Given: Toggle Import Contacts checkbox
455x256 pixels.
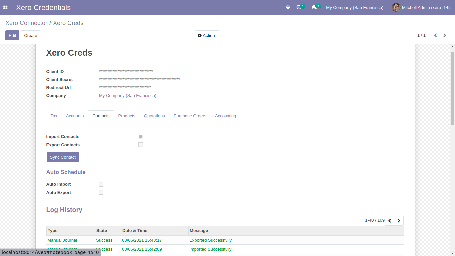Looking at the screenshot, I should (x=141, y=137).
